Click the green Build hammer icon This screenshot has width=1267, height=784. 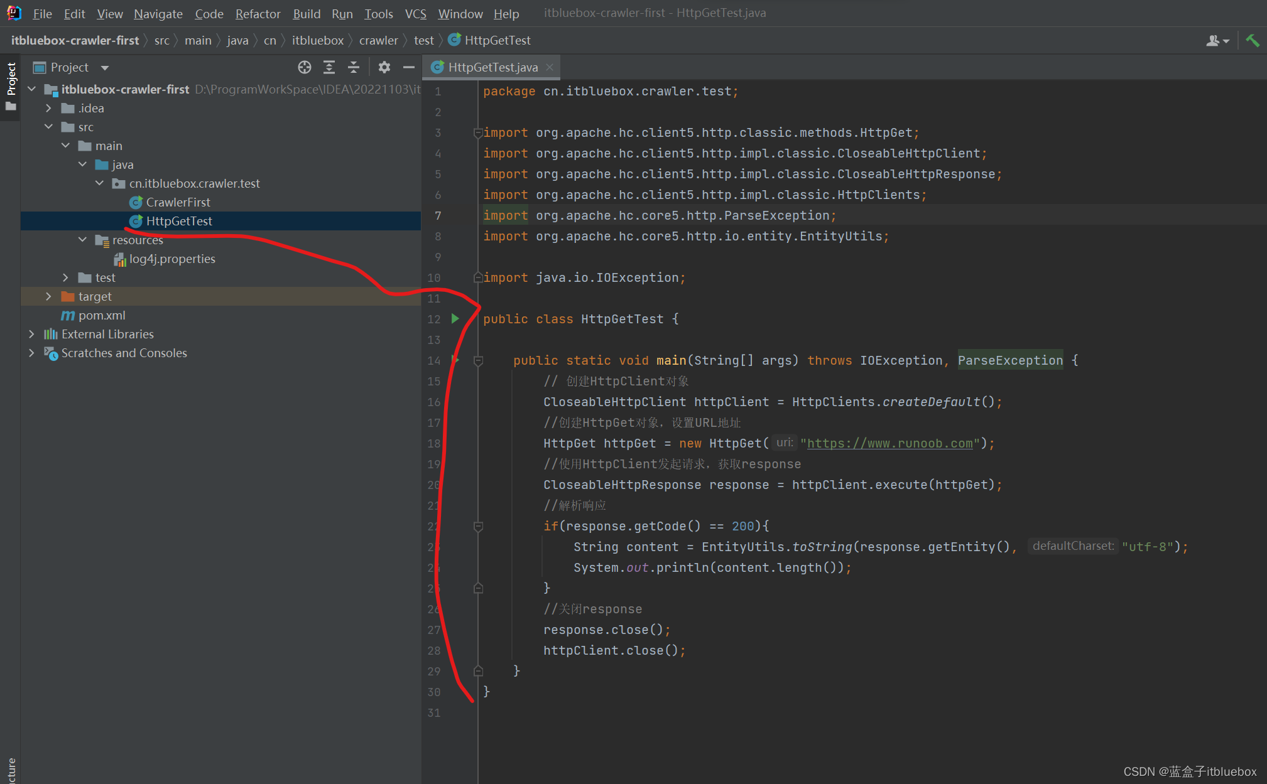pyautogui.click(x=1252, y=41)
